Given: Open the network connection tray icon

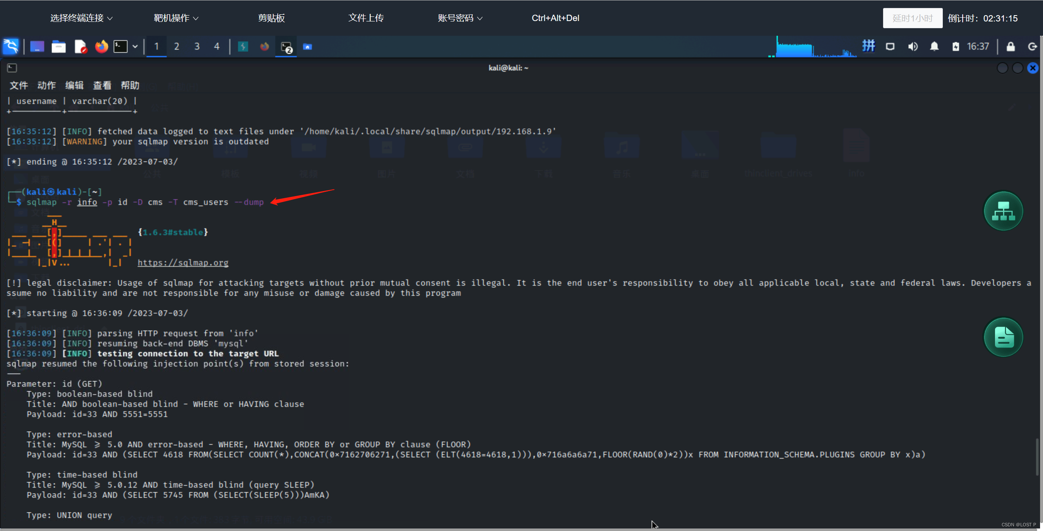Looking at the screenshot, I should coord(890,46).
